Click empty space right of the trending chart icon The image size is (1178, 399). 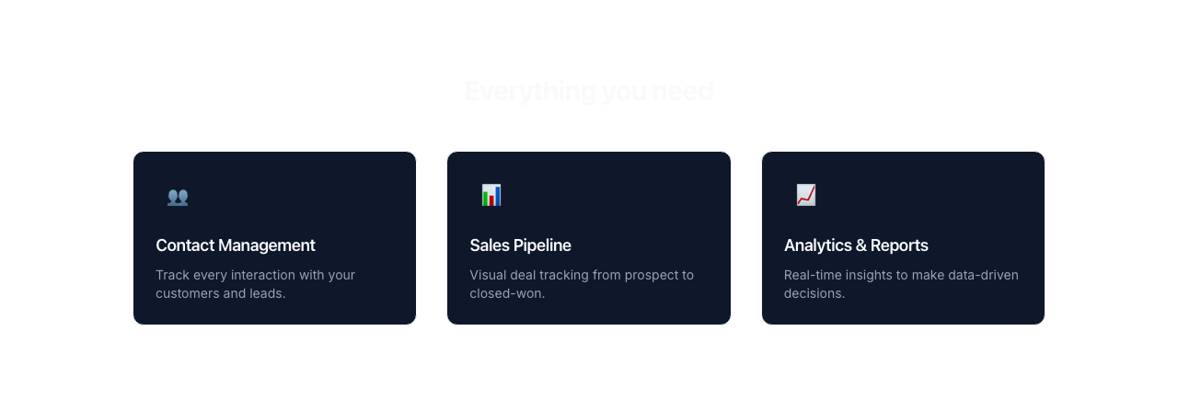point(920,195)
